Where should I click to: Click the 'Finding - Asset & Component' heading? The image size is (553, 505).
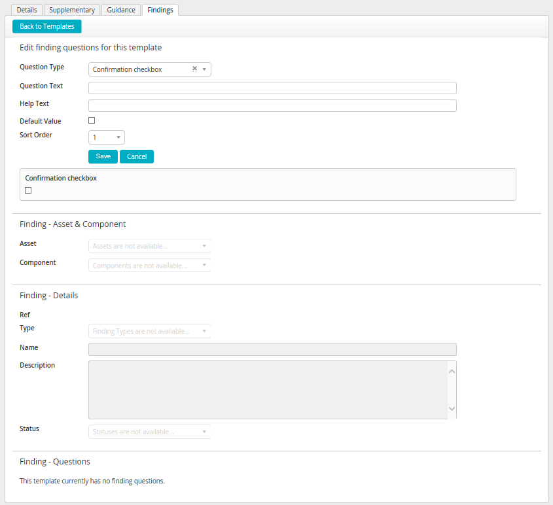[x=73, y=224]
